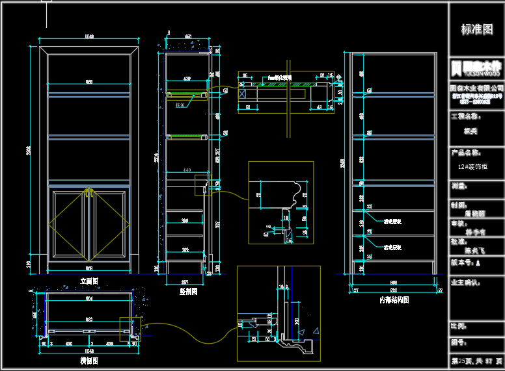Screen dimensions: 505x371
Task: Click the TULSON WOOD company logo
Action: [476, 68]
